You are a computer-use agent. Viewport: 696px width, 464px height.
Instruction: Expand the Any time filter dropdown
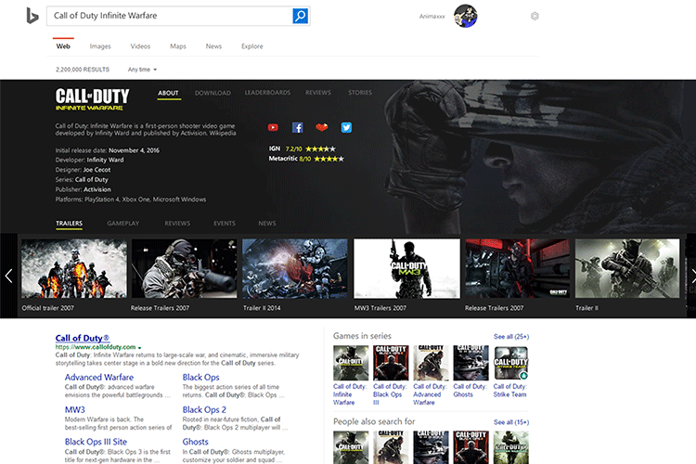(142, 70)
